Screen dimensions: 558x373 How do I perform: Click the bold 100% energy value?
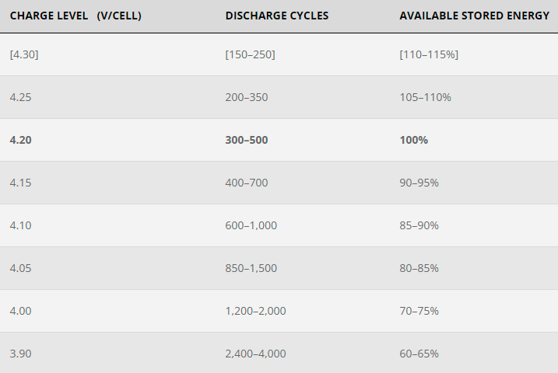coord(413,140)
